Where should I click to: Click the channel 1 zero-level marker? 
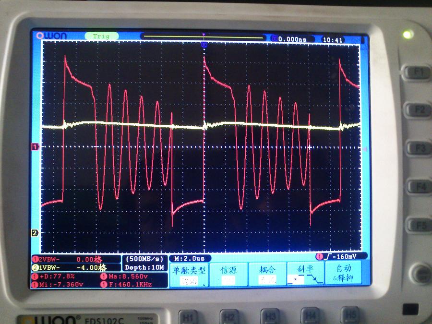(35, 147)
